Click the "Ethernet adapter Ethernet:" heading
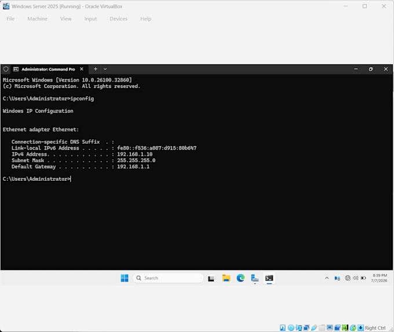 [41, 129]
